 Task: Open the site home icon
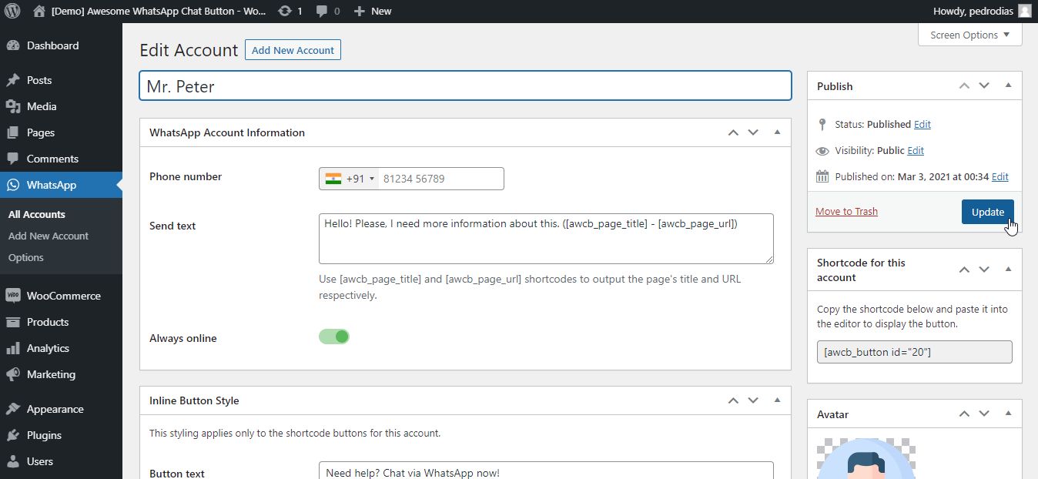39,11
